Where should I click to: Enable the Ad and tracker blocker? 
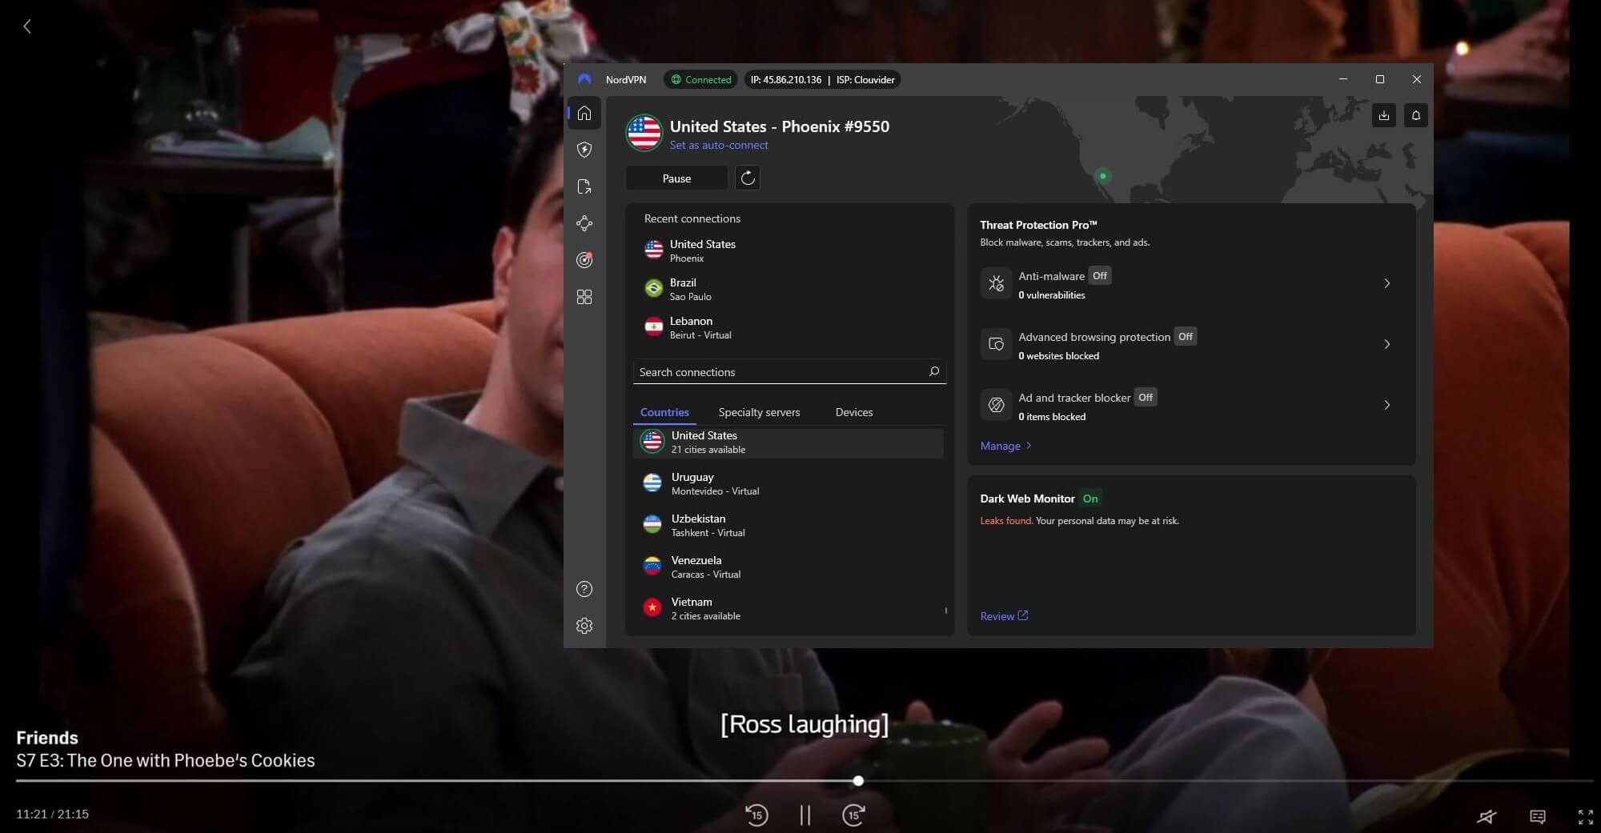tap(1146, 398)
